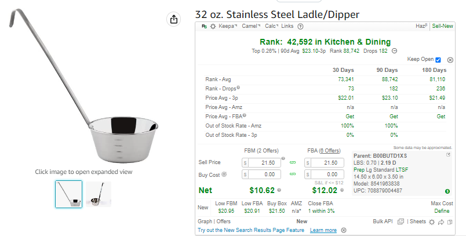Open the Links menu item
466x236 pixels.
(287, 26)
